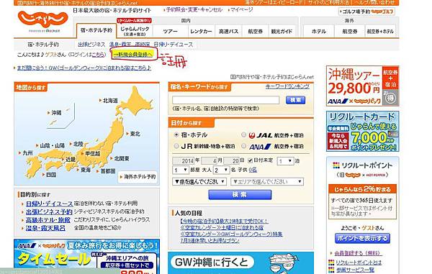This screenshot has height=274, width=432.
Task: Select 沖縄 on the Japan map
Action: pyautogui.click(x=56, y=113)
